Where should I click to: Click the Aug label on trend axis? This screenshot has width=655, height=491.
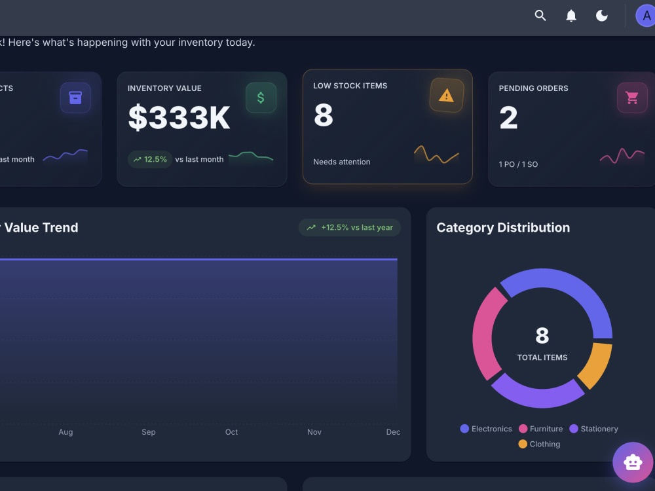coord(65,432)
